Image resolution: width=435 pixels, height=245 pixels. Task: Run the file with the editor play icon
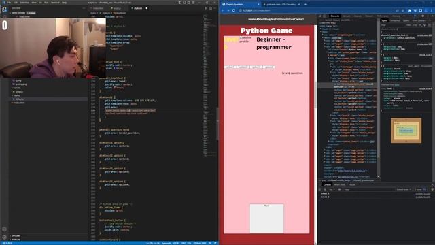pos(206,8)
